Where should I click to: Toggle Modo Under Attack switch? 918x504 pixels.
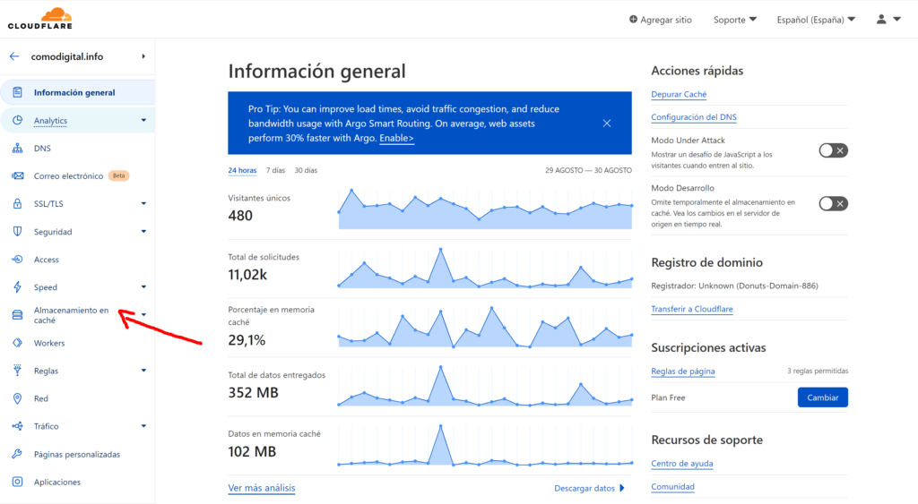pyautogui.click(x=833, y=150)
